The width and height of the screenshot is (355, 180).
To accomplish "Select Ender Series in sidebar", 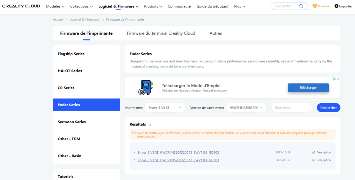I will click(x=87, y=105).
